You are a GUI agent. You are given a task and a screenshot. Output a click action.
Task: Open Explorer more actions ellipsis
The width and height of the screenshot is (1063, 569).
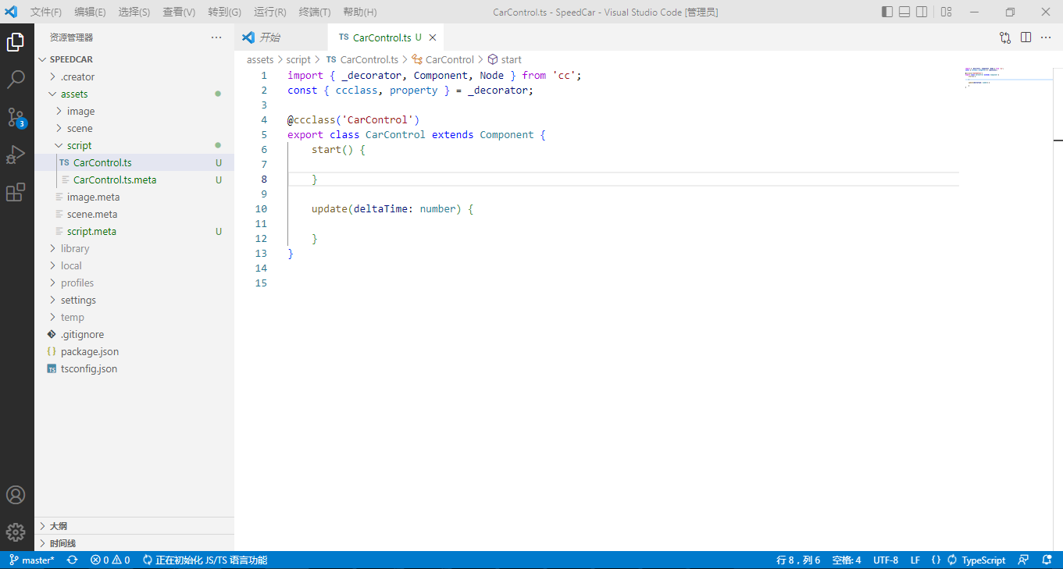pos(216,37)
